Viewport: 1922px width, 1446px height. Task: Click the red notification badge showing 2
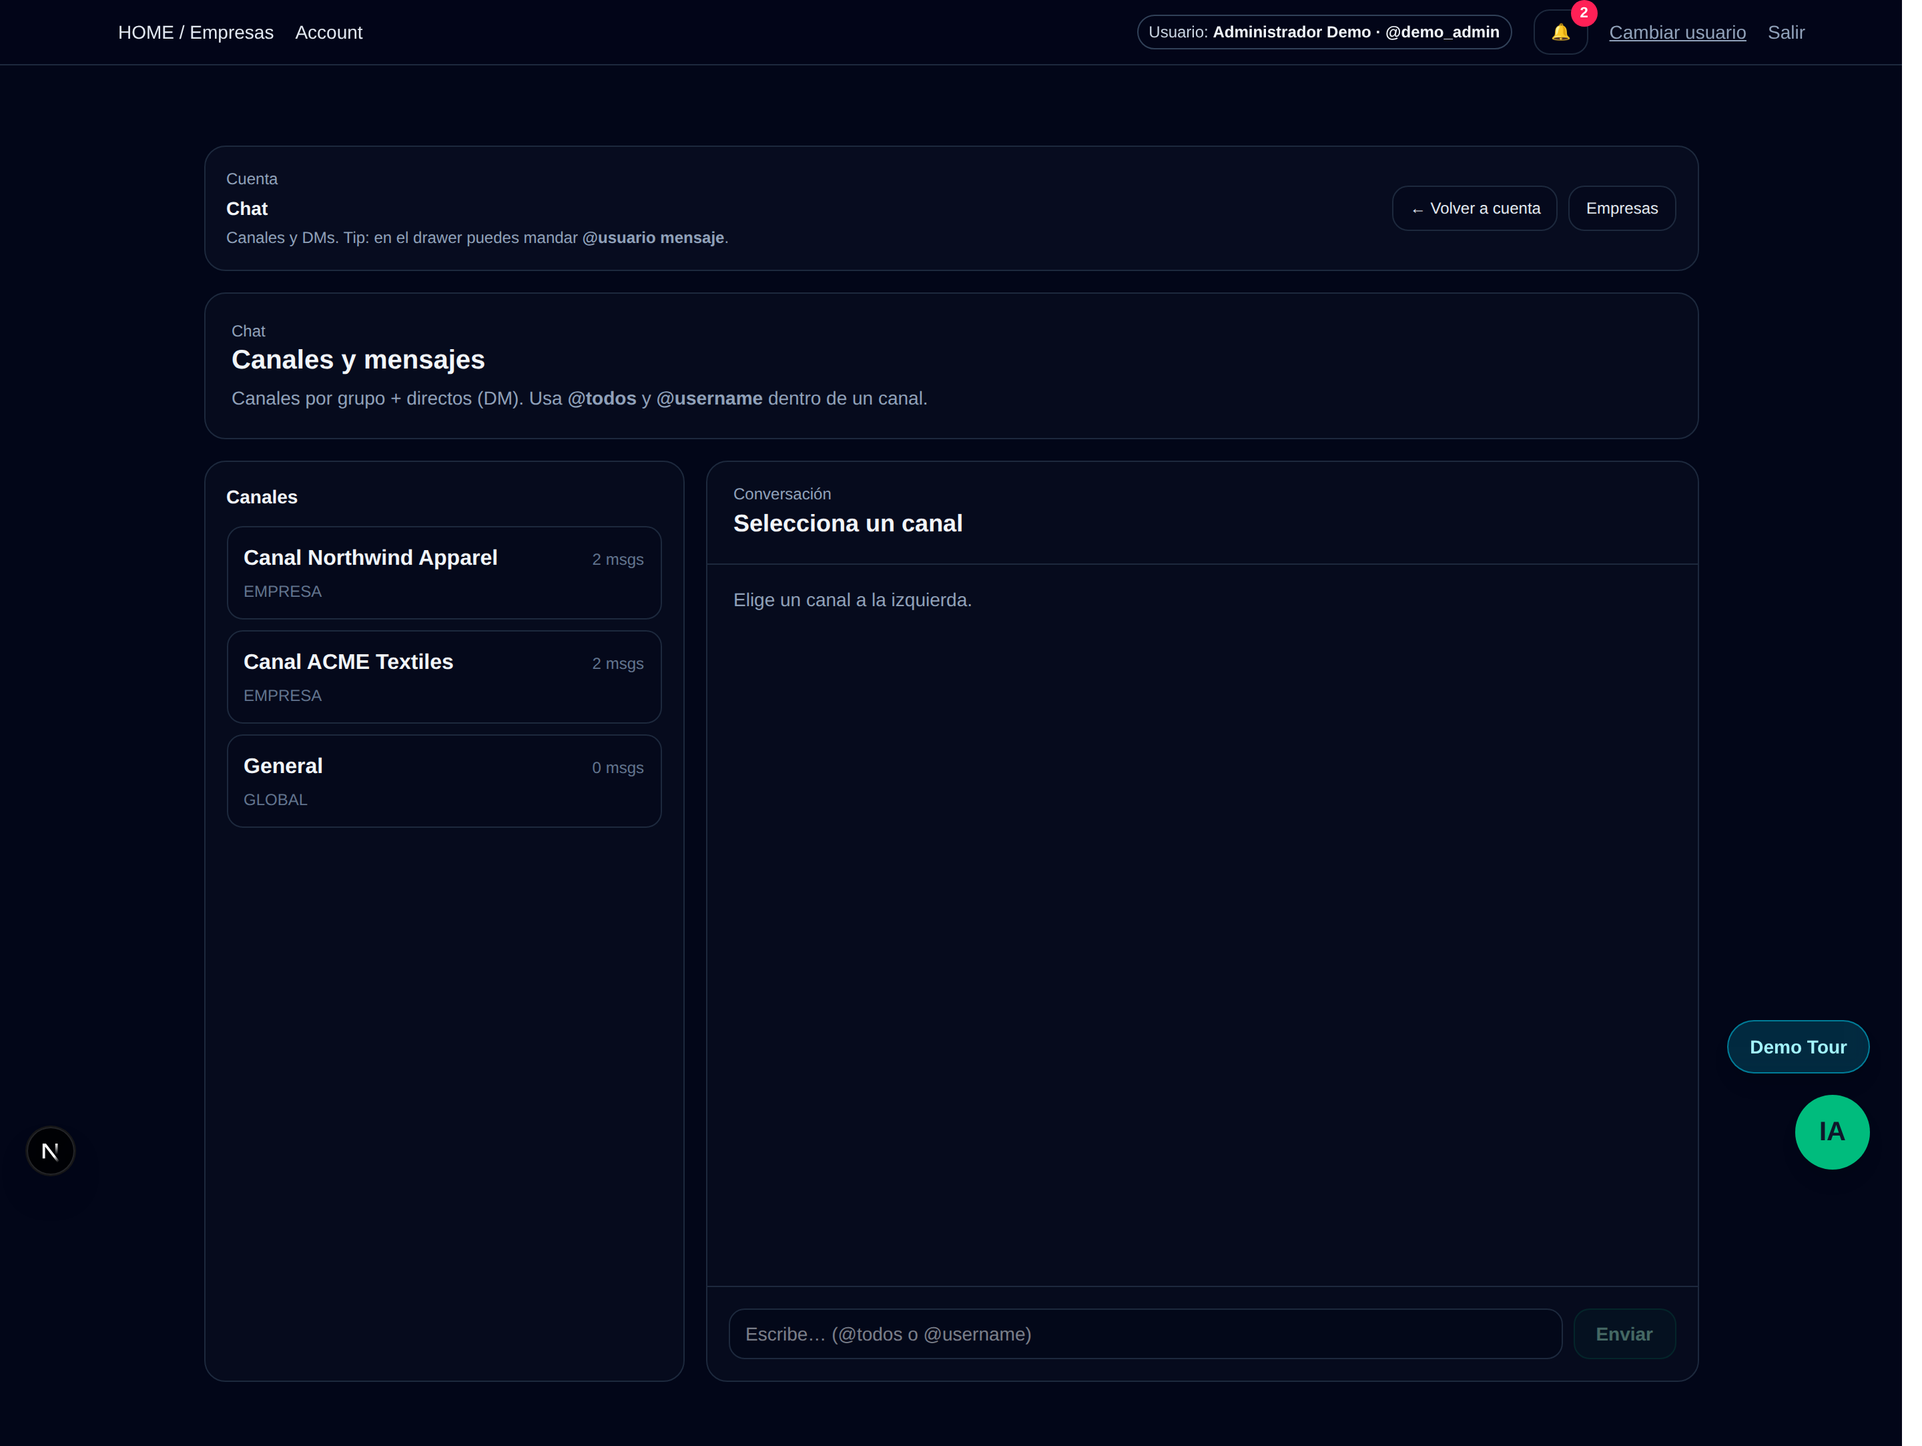point(1583,12)
